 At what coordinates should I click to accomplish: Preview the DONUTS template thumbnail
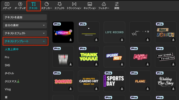[x=63, y=81]
